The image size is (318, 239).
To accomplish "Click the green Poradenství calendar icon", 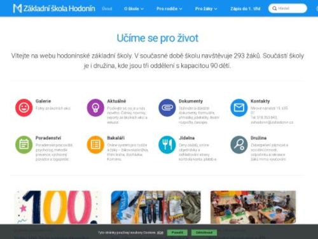I will pyautogui.click(x=24, y=145).
